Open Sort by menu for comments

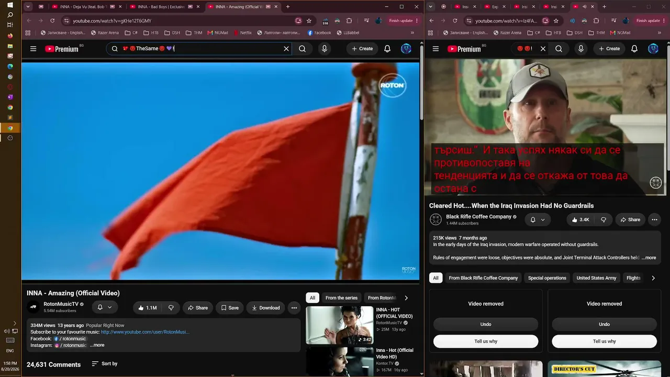coord(105,363)
